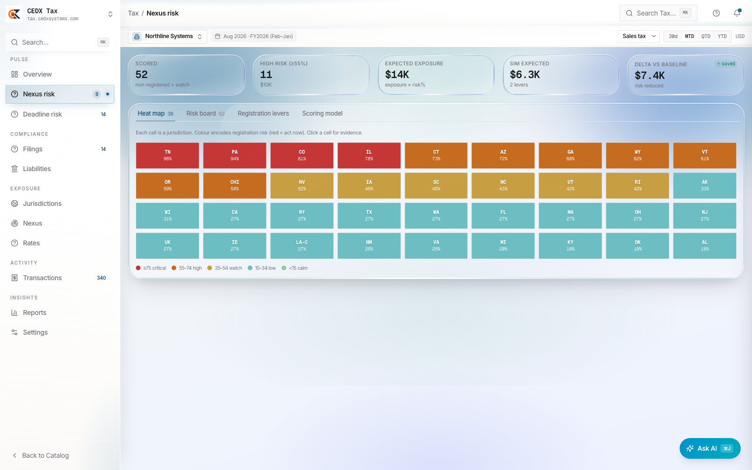
Task: Click the Nexus sidebar icon
Action: (15, 223)
